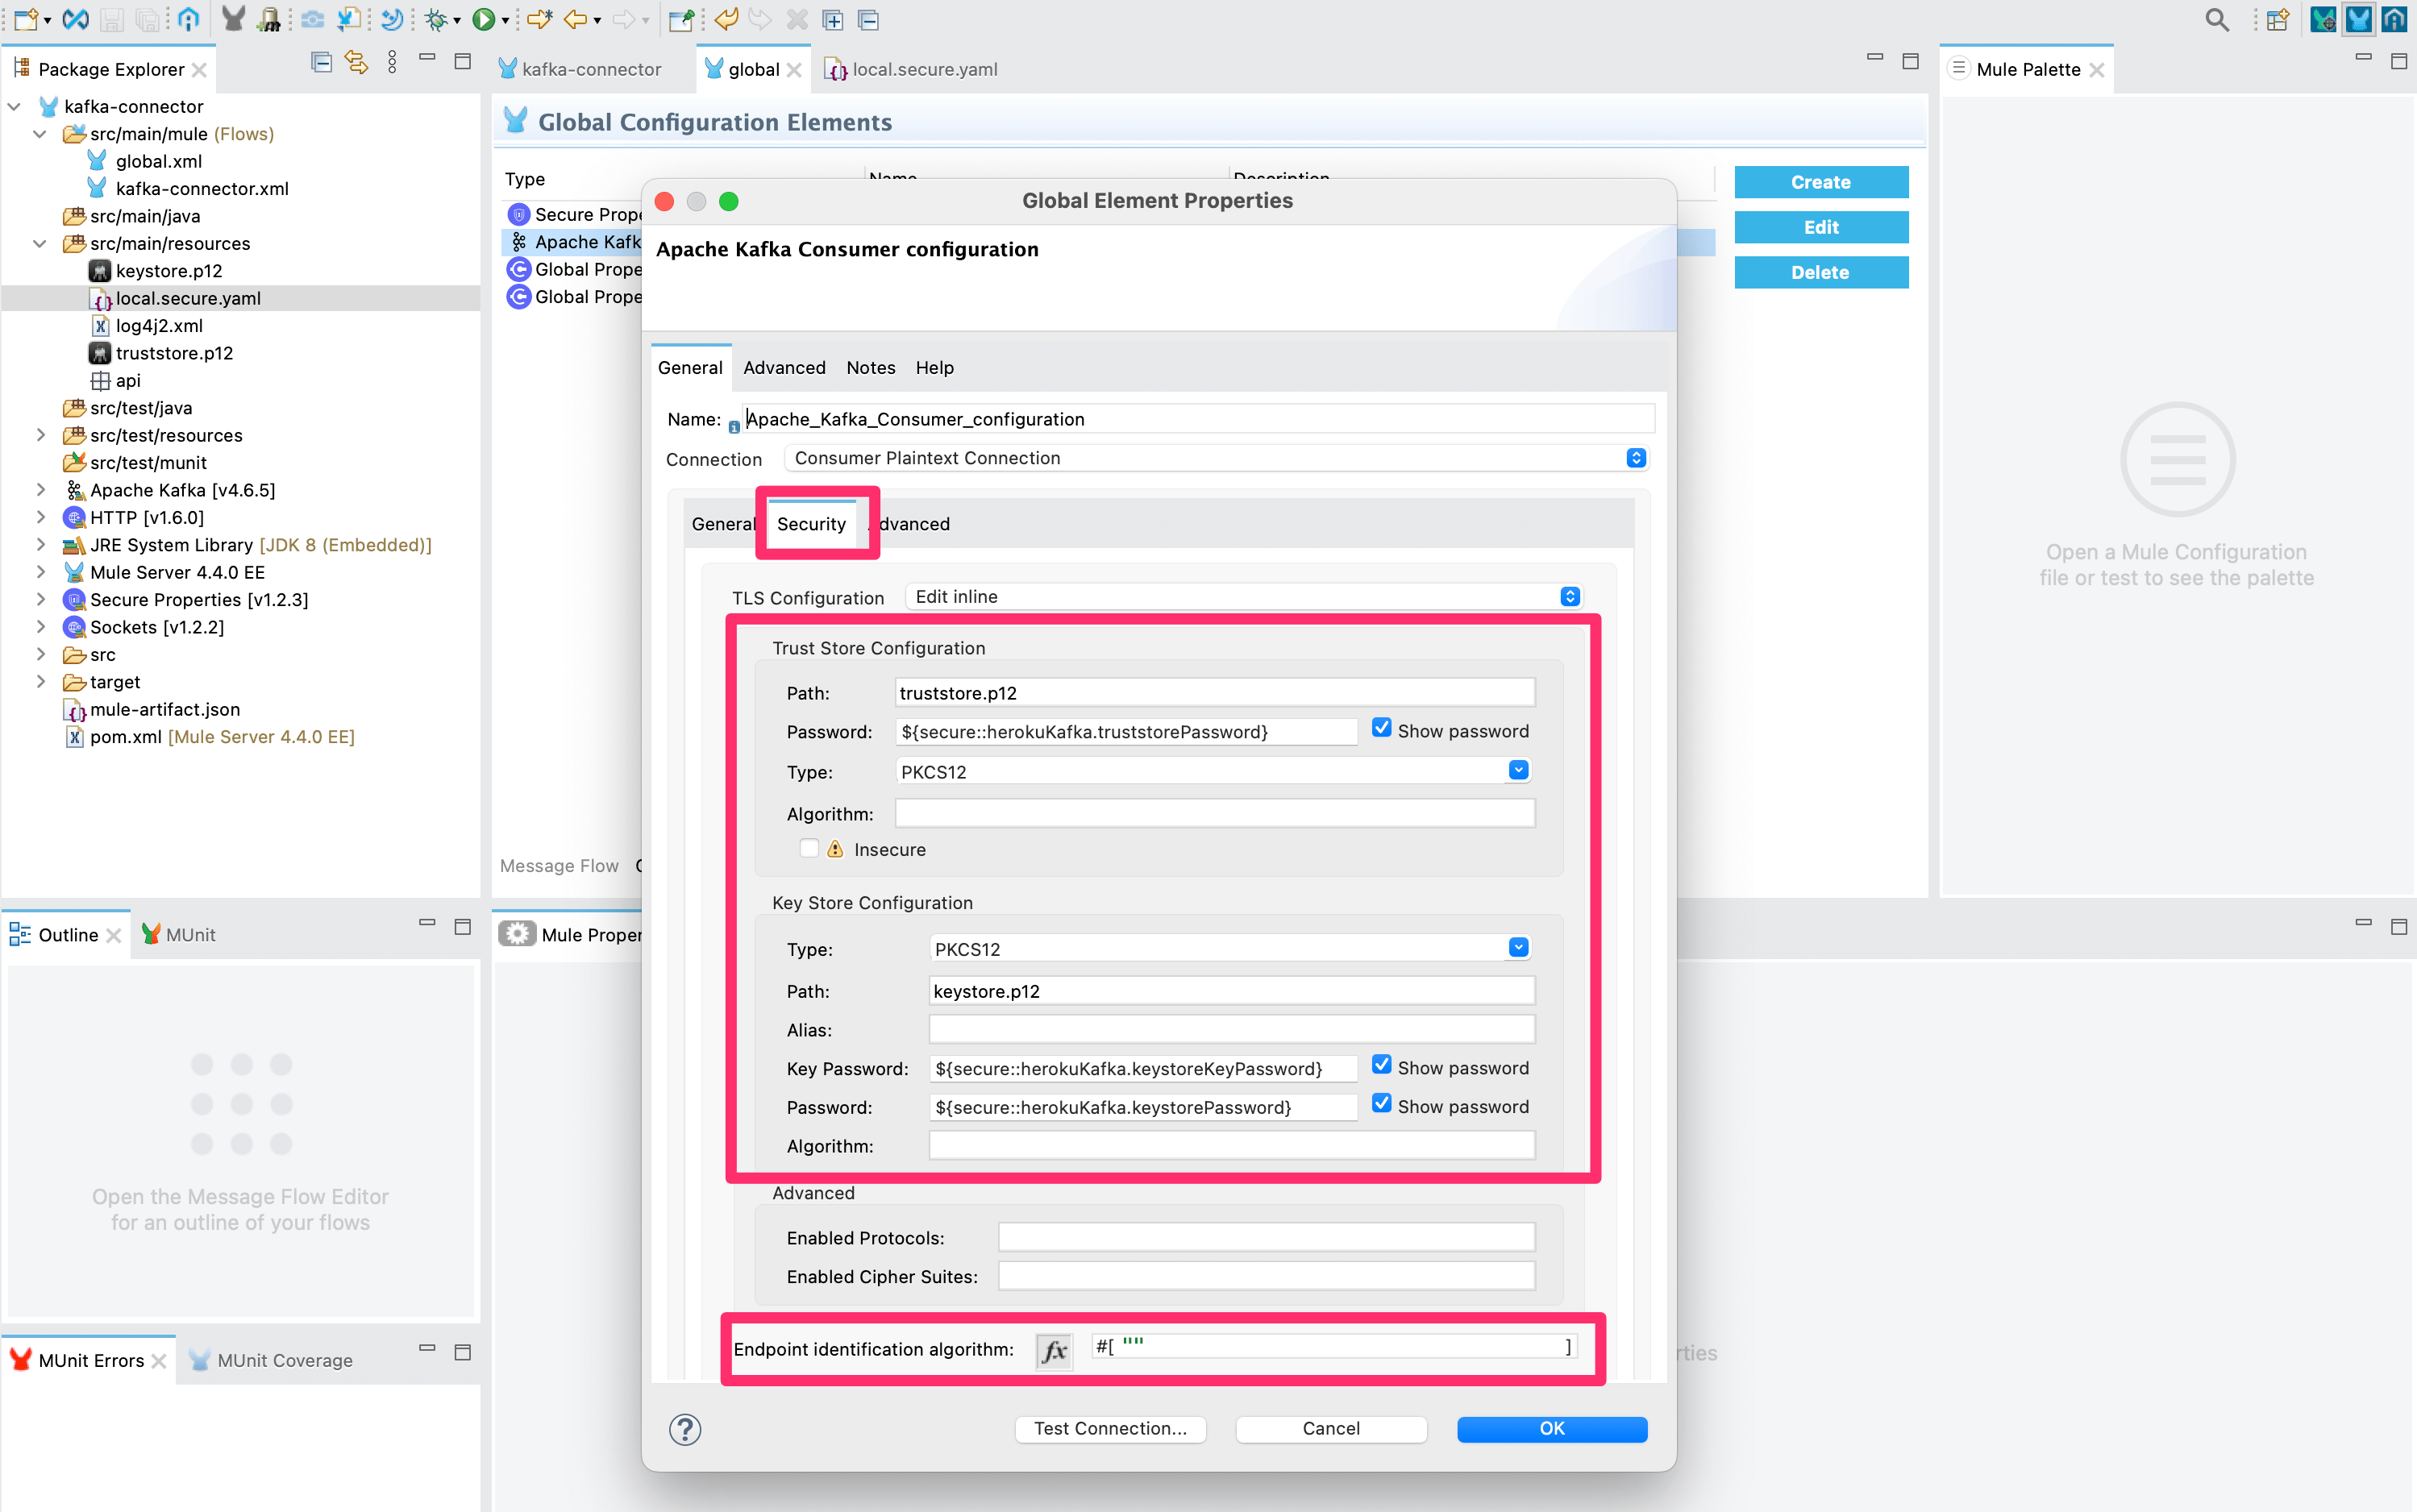The width and height of the screenshot is (2417, 1512).
Task: Collapse All in the Package Explorer toolbar
Action: point(322,62)
